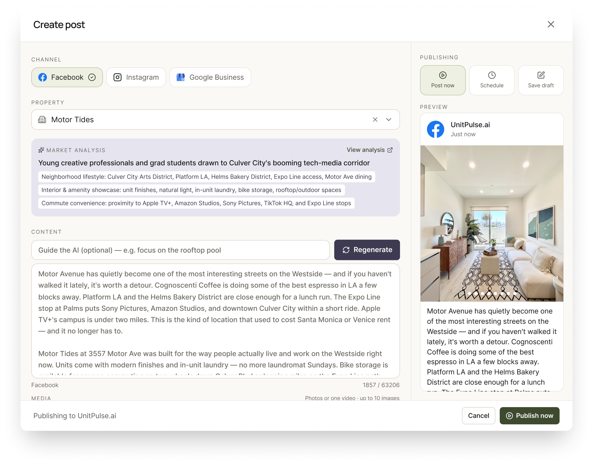This screenshot has height=465, width=593.
Task: Click the refresh icon in Regenerate button
Action: [x=346, y=250]
